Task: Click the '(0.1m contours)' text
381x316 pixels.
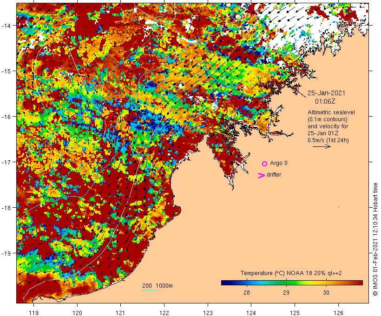Action: click(328, 119)
